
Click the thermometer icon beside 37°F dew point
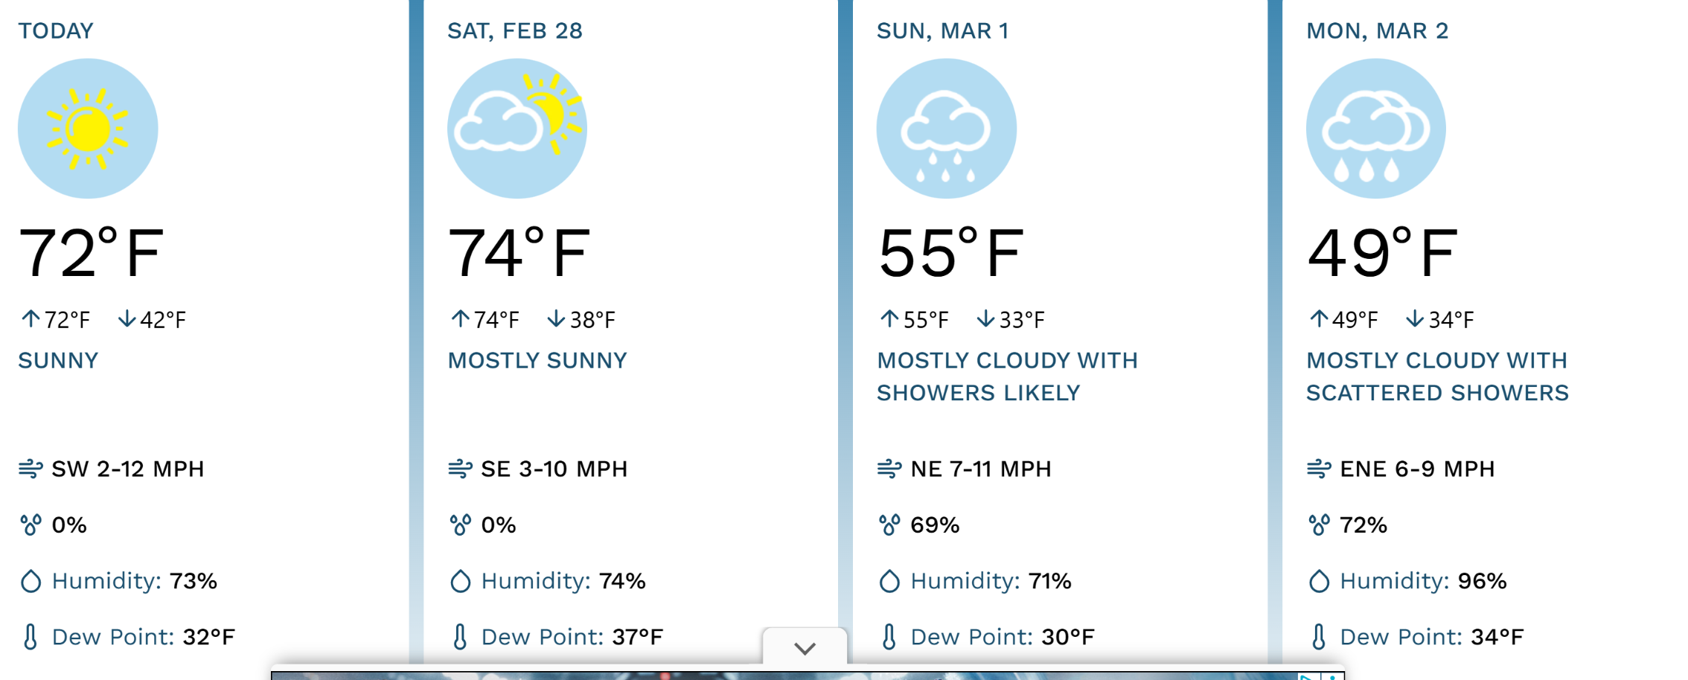pos(460,637)
